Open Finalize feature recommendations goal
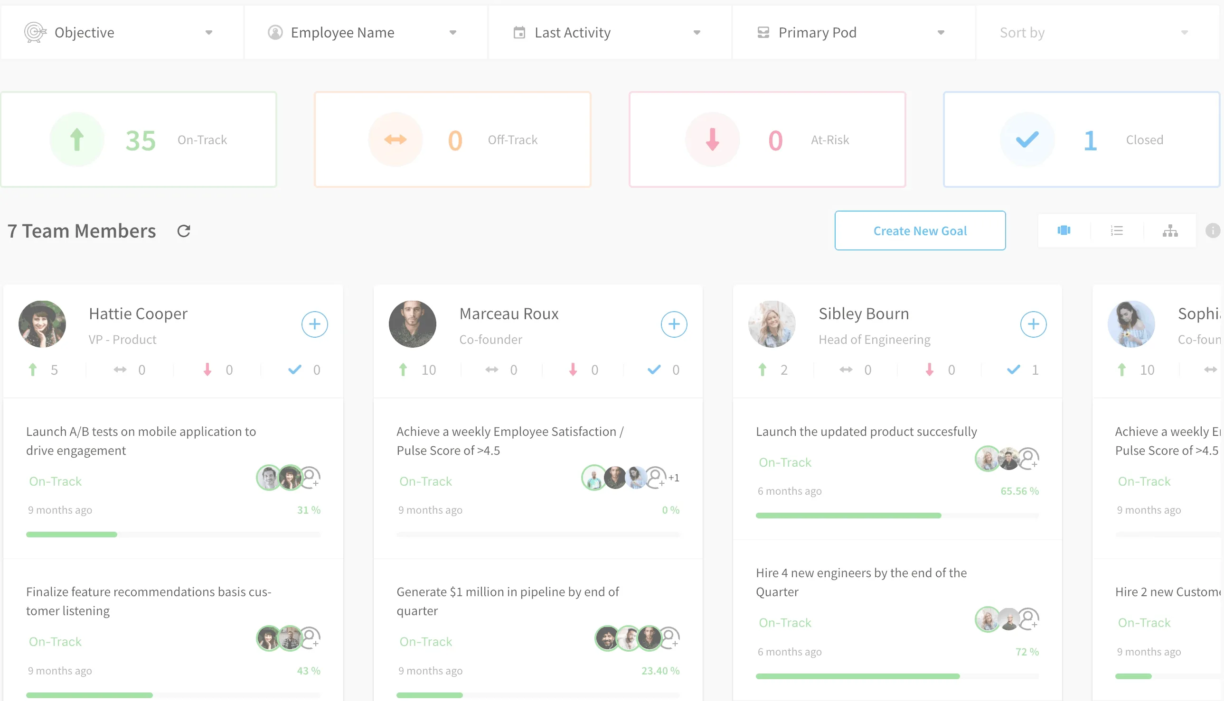The image size is (1224, 701). [149, 601]
